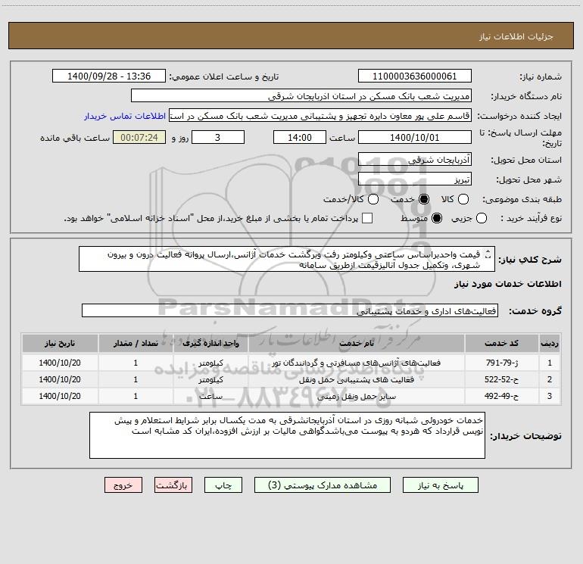Click the buyer organization name field

pyautogui.click(x=301, y=96)
